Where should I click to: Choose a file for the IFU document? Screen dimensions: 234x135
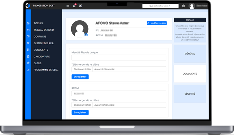(82, 69)
